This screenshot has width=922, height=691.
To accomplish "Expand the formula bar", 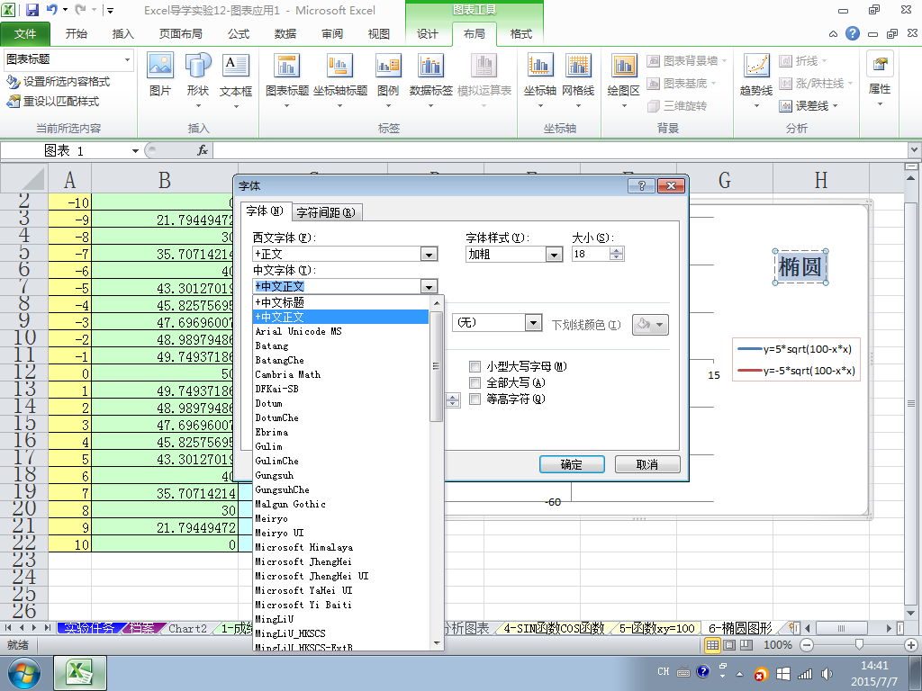I will [915, 150].
